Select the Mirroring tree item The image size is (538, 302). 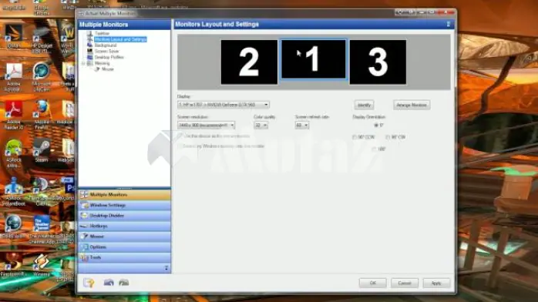(102, 63)
